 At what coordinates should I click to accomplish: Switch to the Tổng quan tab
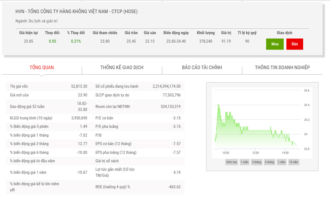coord(42,67)
